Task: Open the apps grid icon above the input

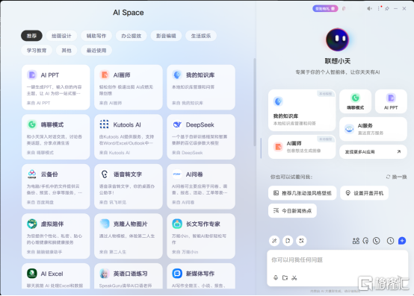Action: click(x=356, y=241)
